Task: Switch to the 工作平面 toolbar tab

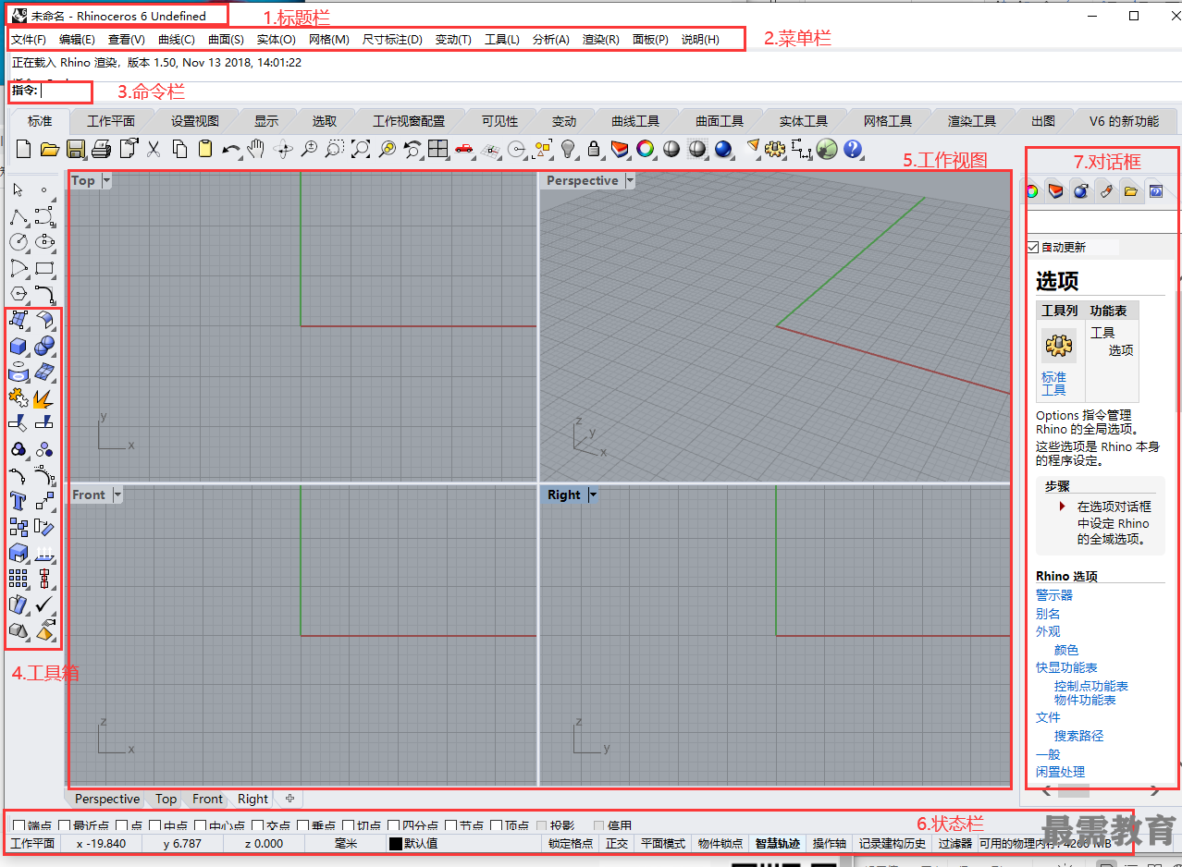Action: click(x=111, y=121)
